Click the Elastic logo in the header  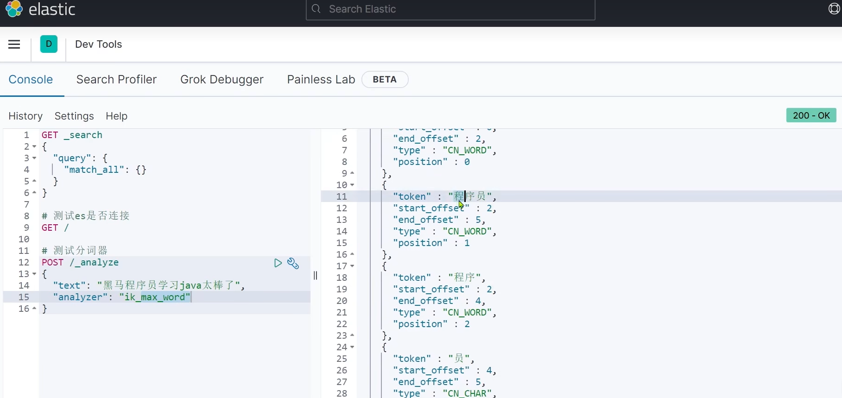point(40,9)
